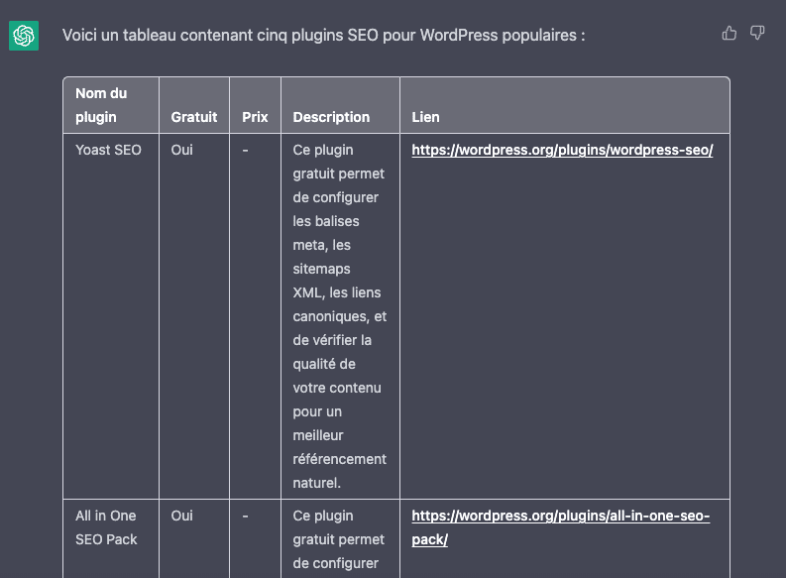Select the 'All in One SEO Pack' name cell
Screen dimensions: 786x578
pyautogui.click(x=105, y=527)
